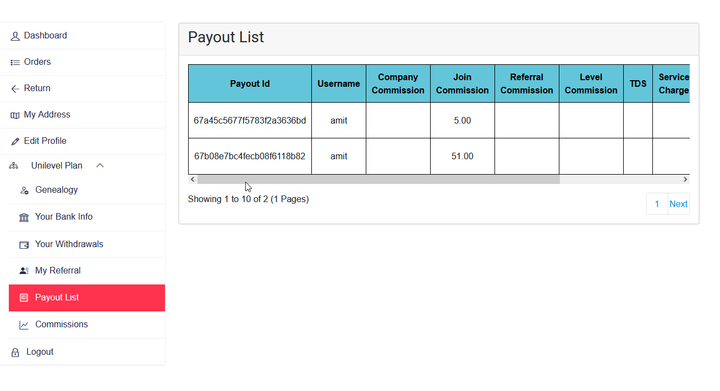Collapse the Unilevel Plan section
This screenshot has height=391, width=720.
(x=100, y=165)
